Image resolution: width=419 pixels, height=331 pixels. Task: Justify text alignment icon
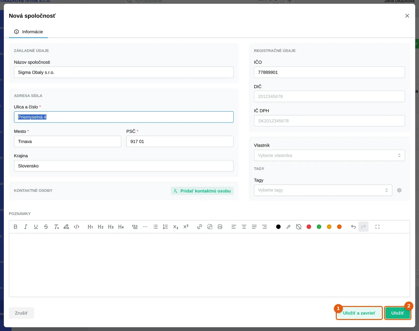click(254, 227)
